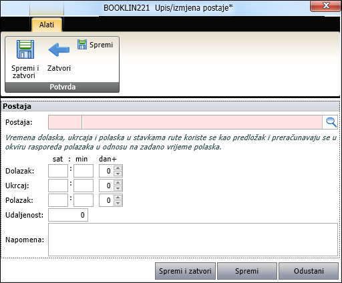Screen dimensions: 342x283
Task: Focus the Polazak min field
Action: pos(83,200)
